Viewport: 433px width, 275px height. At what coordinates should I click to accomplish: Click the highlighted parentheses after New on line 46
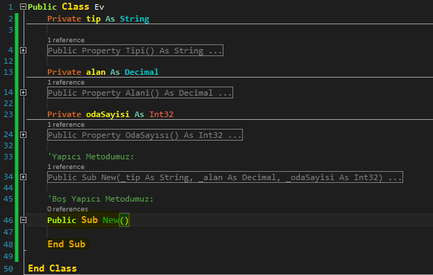pos(124,220)
